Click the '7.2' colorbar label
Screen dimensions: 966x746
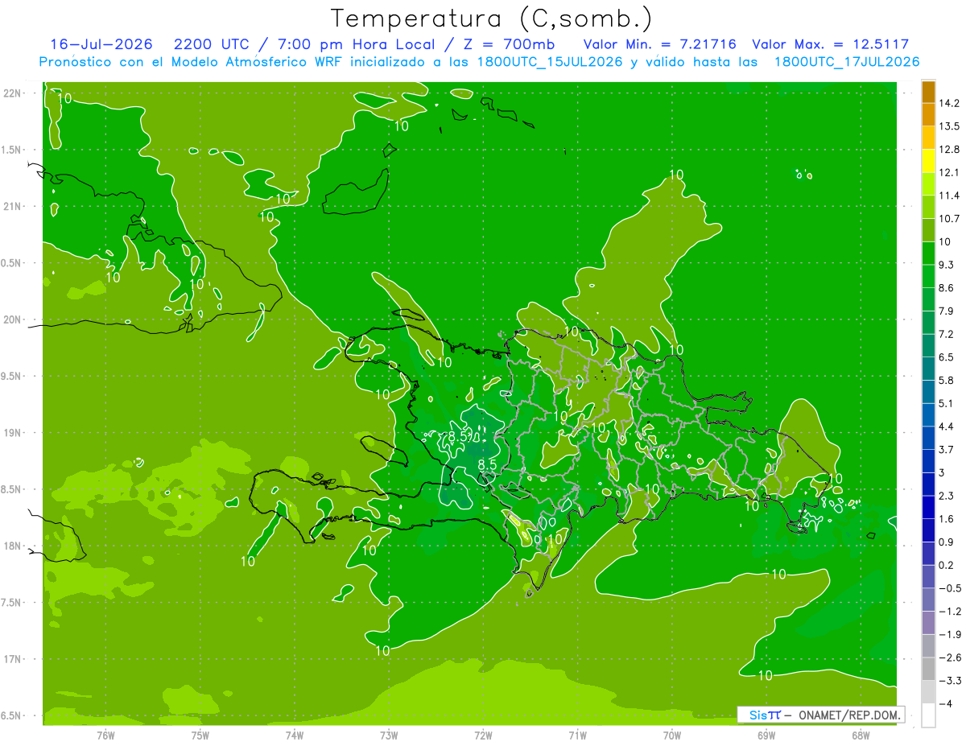pos(946,334)
